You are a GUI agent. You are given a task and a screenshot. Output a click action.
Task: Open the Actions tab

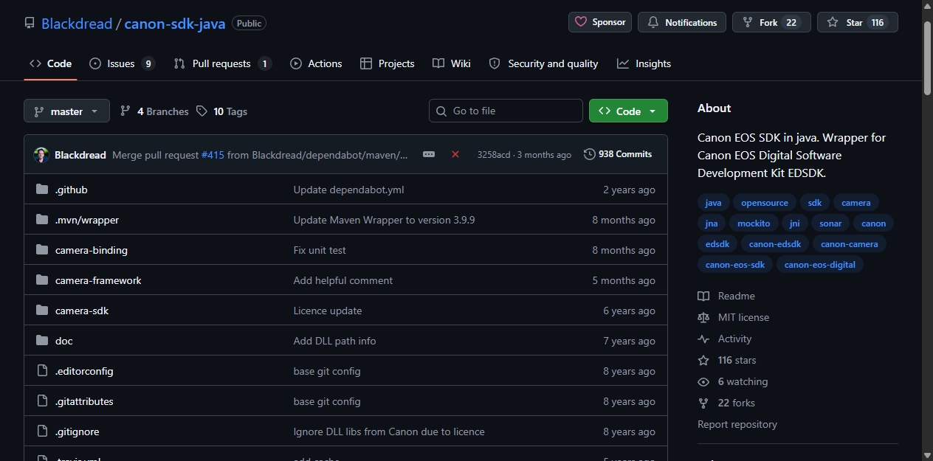316,63
